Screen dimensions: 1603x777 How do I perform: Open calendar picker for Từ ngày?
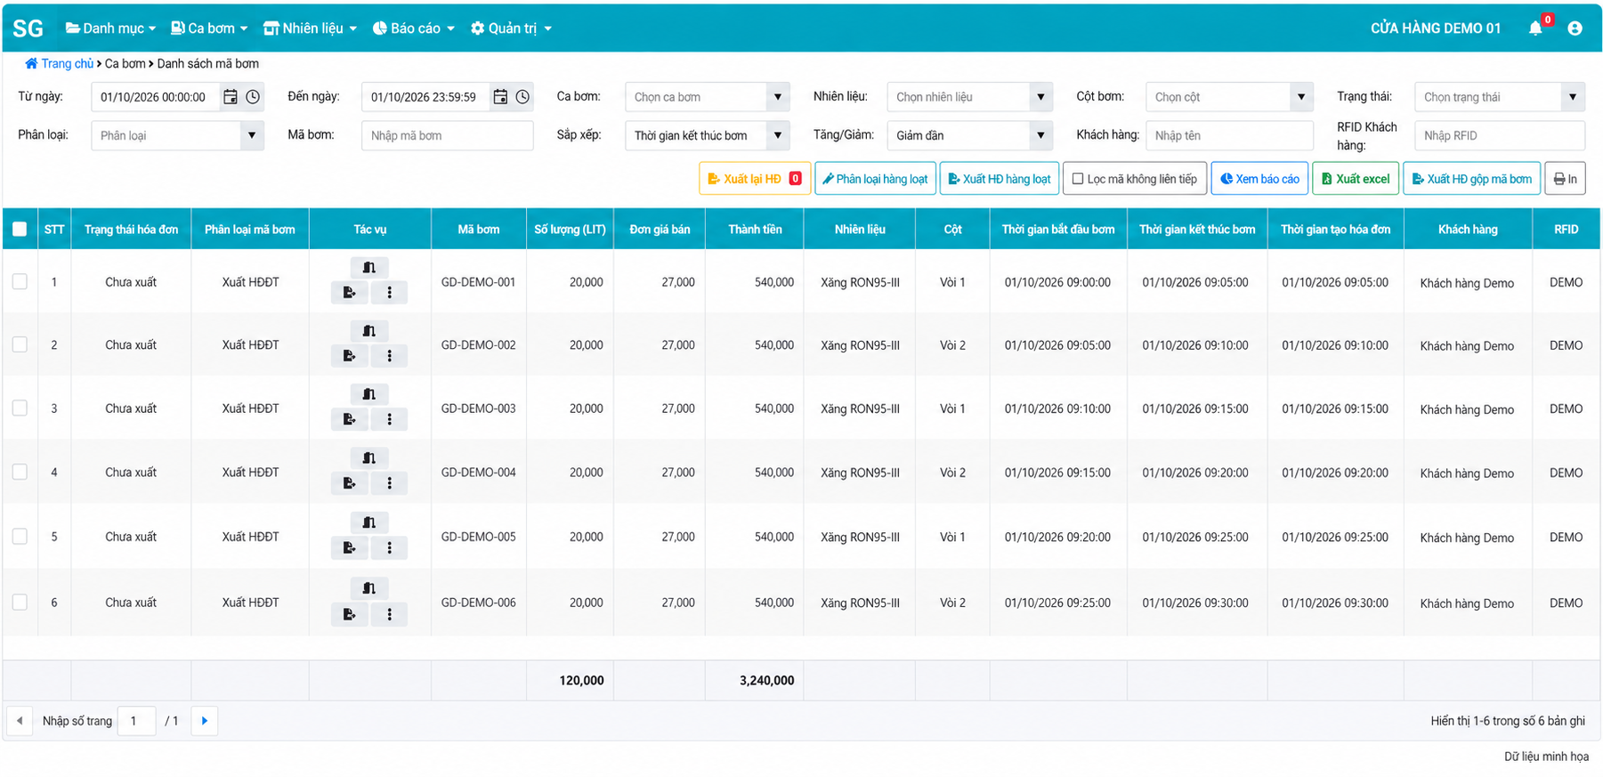(x=231, y=97)
